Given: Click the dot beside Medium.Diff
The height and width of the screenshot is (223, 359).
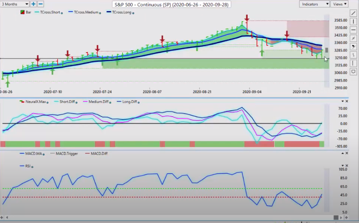Looking at the screenshot, I should click(x=110, y=102).
